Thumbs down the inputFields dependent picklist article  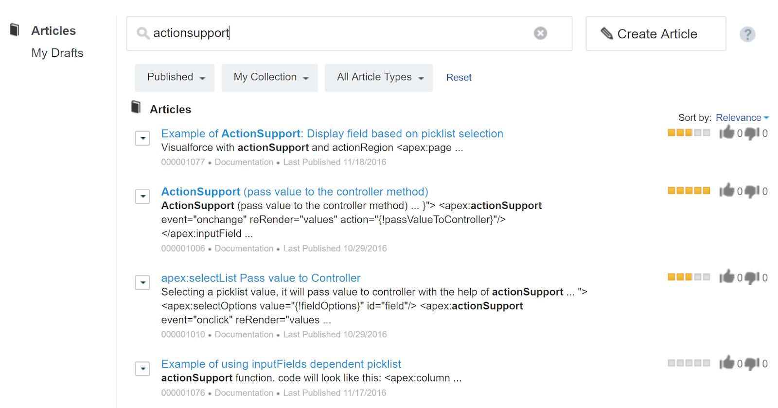coord(752,363)
